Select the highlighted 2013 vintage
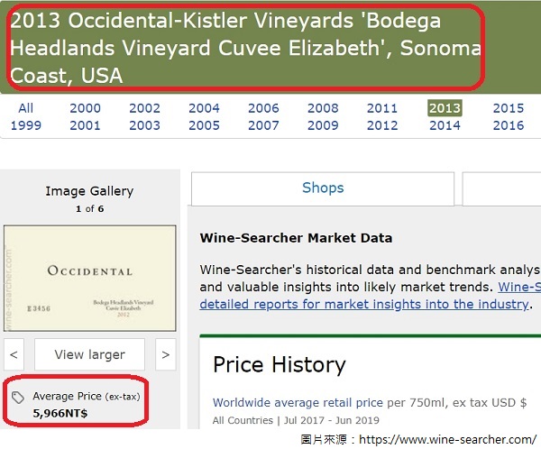Viewport: 541px width, 449px height. [445, 108]
